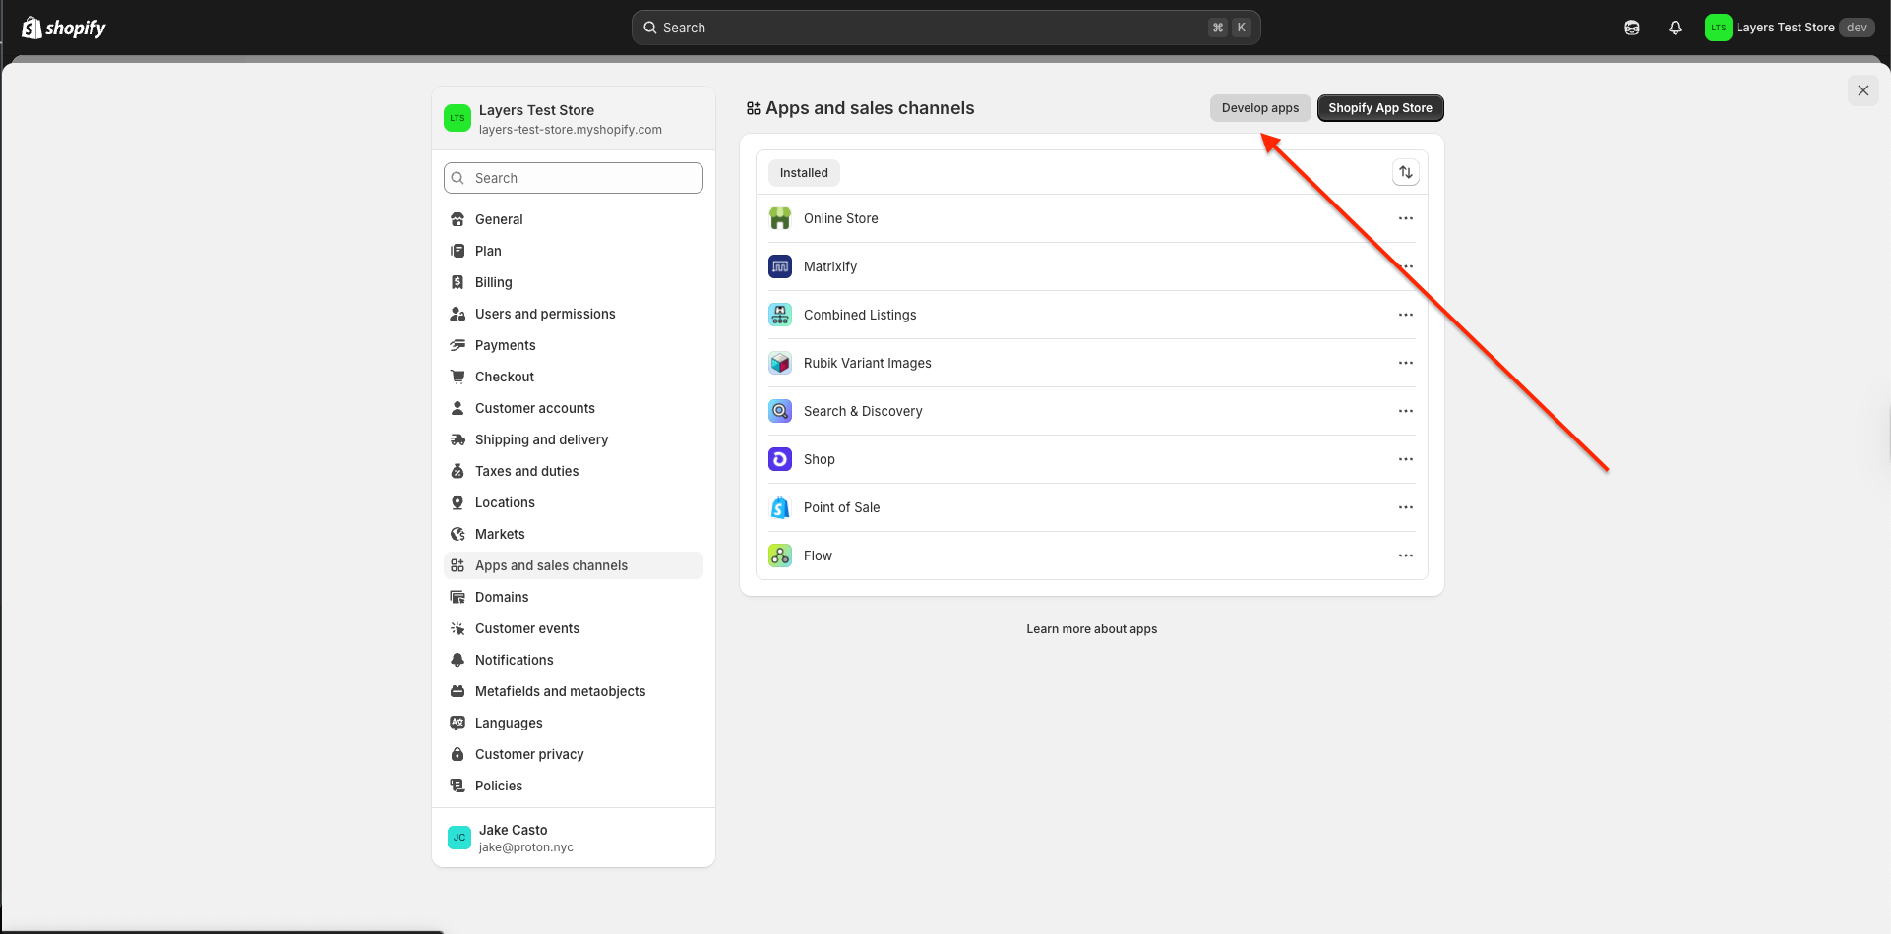Open Users and permissions settings

(574, 314)
